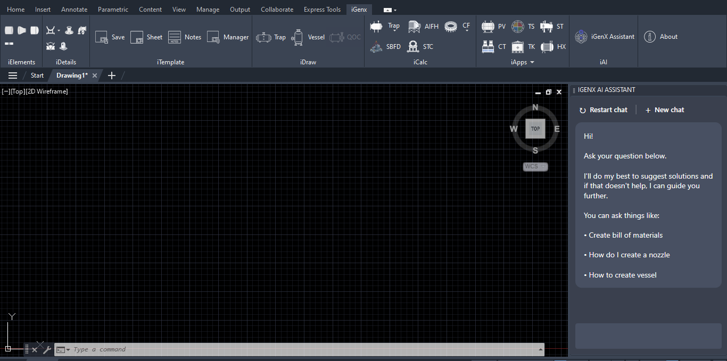Select the iDetails icon below the saddle support
This screenshot has width=727, height=361.
tap(51, 46)
